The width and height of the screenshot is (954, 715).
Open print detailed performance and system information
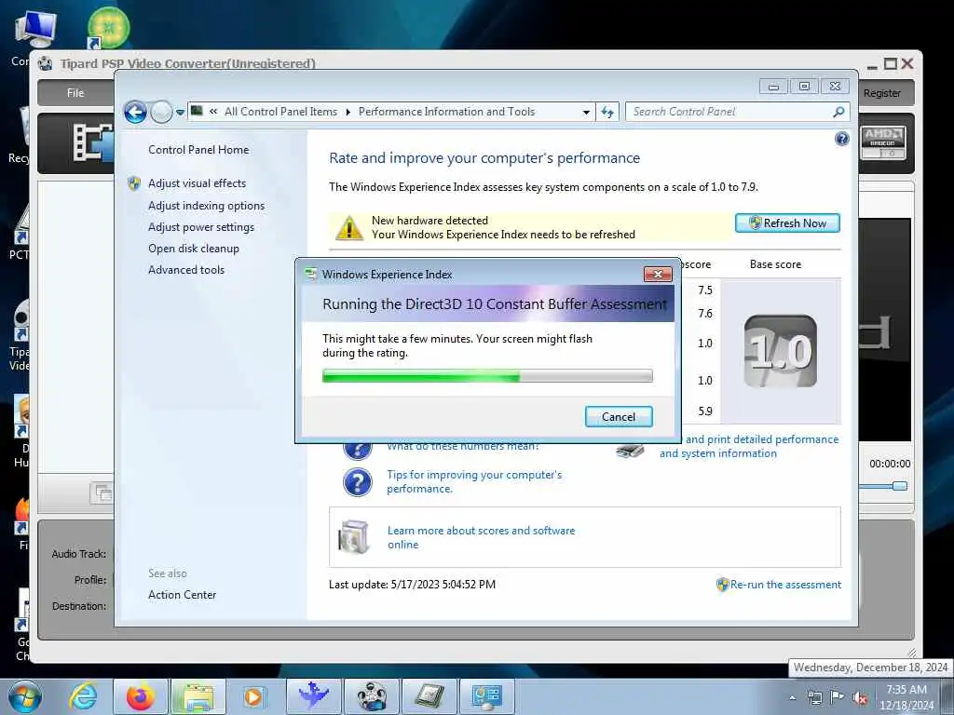pyautogui.click(x=749, y=446)
